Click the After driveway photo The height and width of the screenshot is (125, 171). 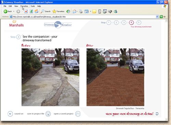(115, 77)
